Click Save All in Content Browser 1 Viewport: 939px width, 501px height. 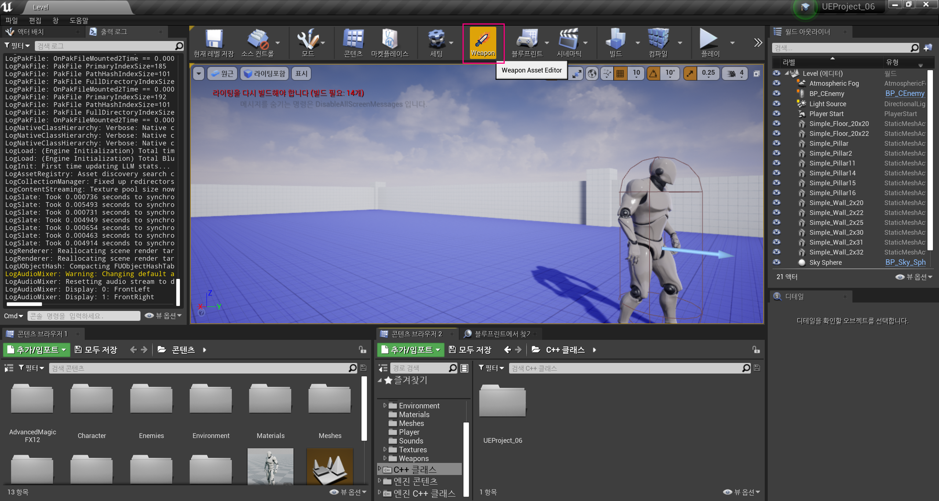[x=96, y=350]
